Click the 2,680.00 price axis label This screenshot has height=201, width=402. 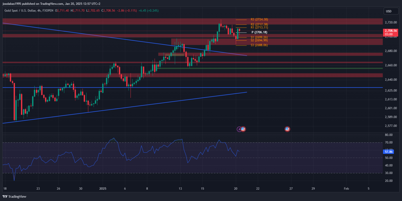[x=390, y=51]
